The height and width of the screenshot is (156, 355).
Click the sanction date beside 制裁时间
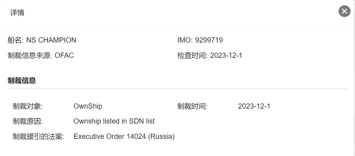[x=254, y=106]
